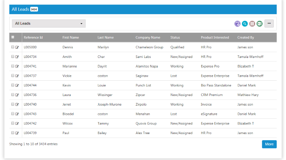The width and height of the screenshot is (286, 160).
Task: Load more leads with More button
Action: (269, 144)
